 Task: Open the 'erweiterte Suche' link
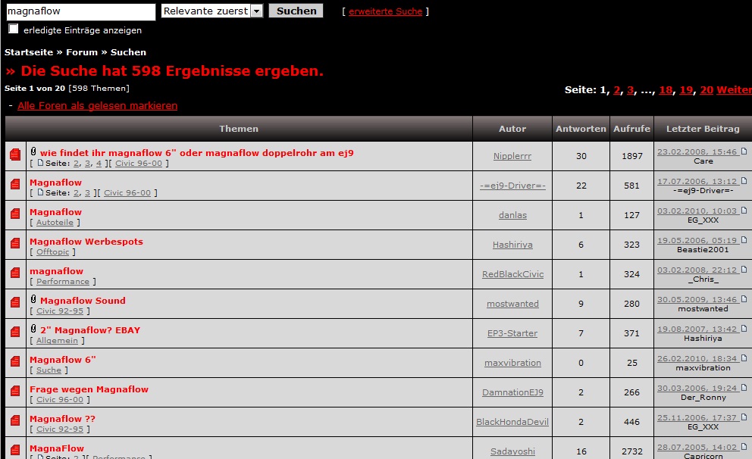pyautogui.click(x=385, y=11)
